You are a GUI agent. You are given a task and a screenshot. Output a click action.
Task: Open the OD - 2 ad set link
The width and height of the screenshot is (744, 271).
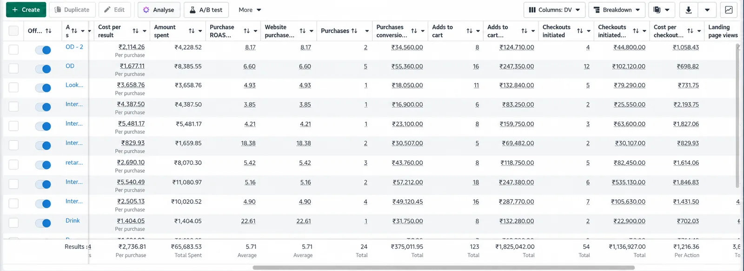pyautogui.click(x=74, y=47)
